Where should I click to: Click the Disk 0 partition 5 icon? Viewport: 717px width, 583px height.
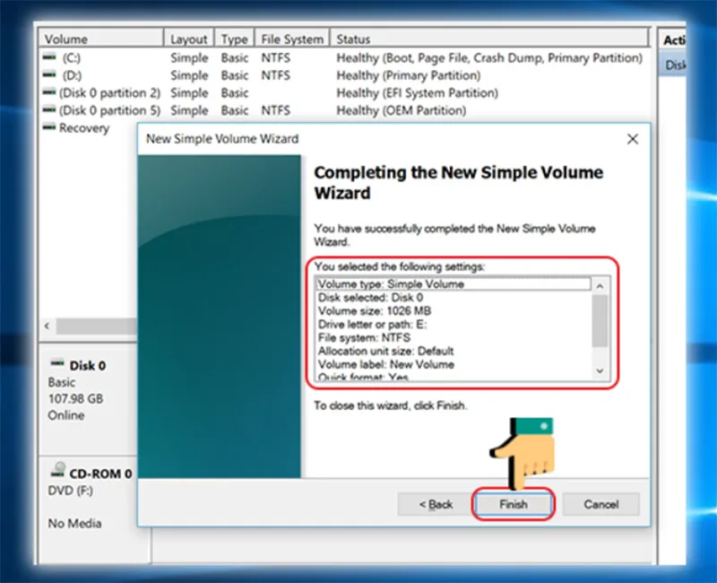pyautogui.click(x=49, y=109)
